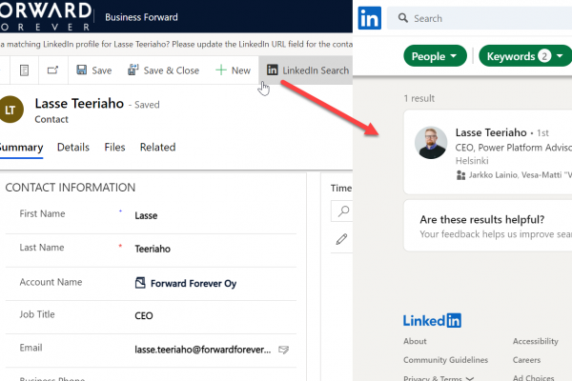Switch to the Summary tab

click(21, 148)
